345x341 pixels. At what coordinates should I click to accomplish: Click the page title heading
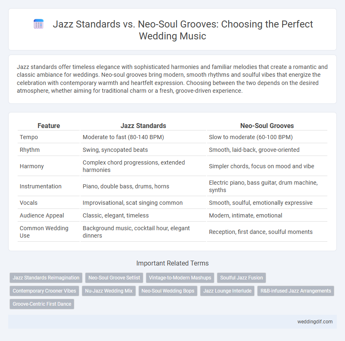tap(183, 30)
